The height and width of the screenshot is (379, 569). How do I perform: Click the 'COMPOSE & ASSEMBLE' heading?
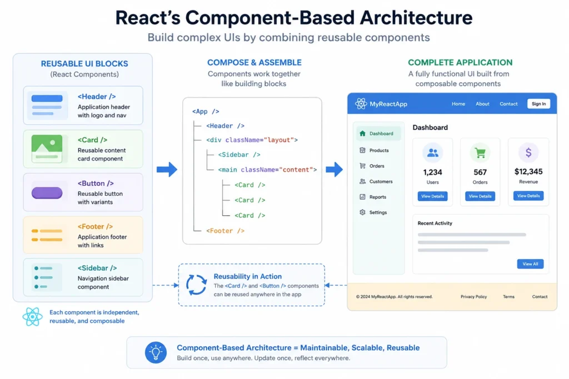pyautogui.click(x=254, y=62)
